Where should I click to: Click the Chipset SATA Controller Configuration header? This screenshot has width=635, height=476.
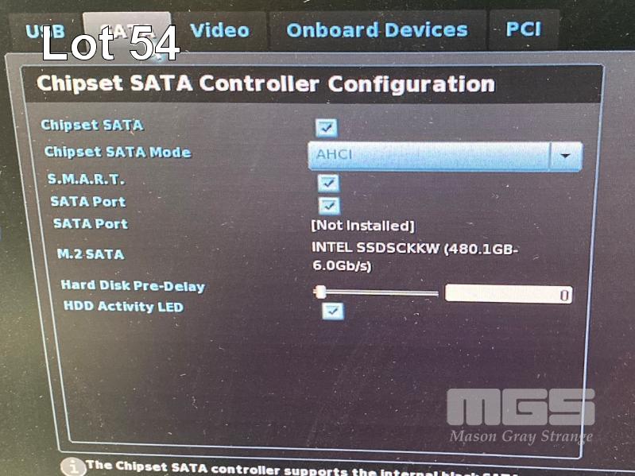[x=265, y=83]
